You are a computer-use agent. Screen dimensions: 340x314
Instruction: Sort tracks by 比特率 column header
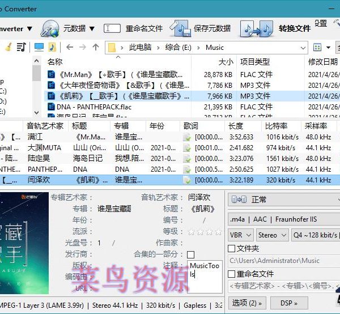(276, 126)
